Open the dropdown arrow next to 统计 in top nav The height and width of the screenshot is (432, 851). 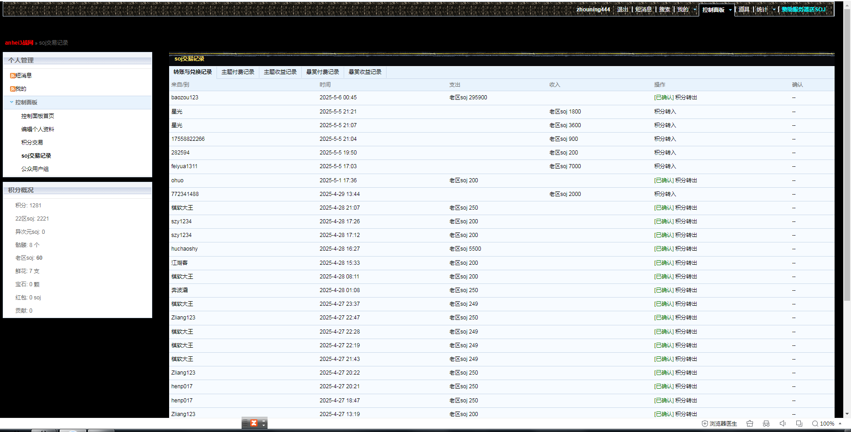pyautogui.click(x=774, y=10)
